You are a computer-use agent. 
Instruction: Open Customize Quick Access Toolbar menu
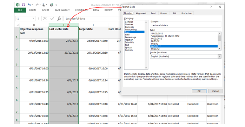[56, 5]
